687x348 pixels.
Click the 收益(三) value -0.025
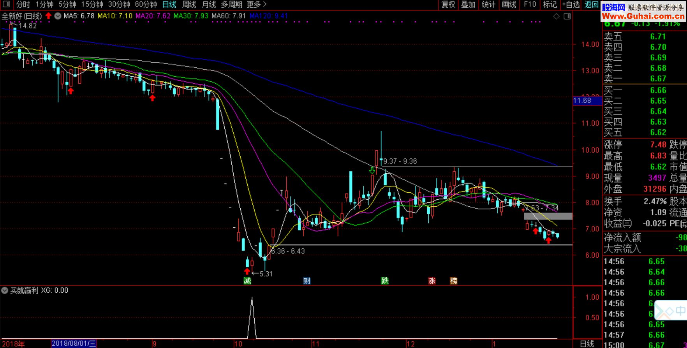coord(654,223)
